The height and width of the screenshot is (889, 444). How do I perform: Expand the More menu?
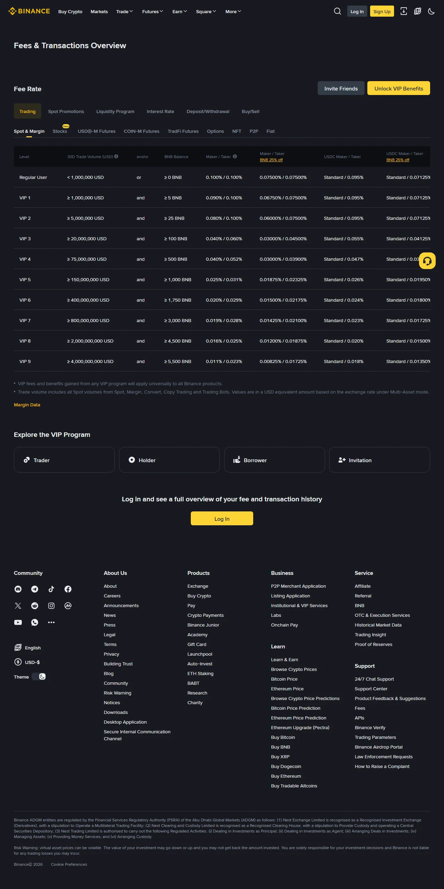233,11
